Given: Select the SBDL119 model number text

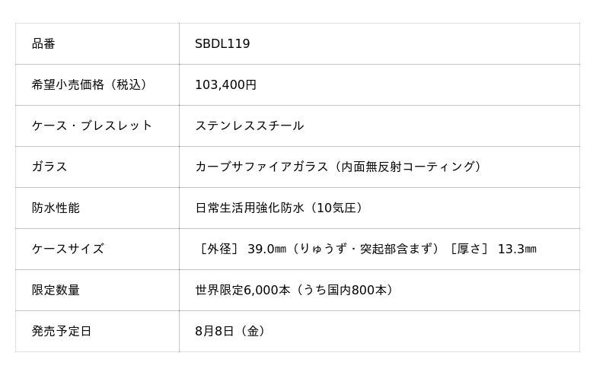Looking at the screenshot, I should pyautogui.click(x=222, y=44).
